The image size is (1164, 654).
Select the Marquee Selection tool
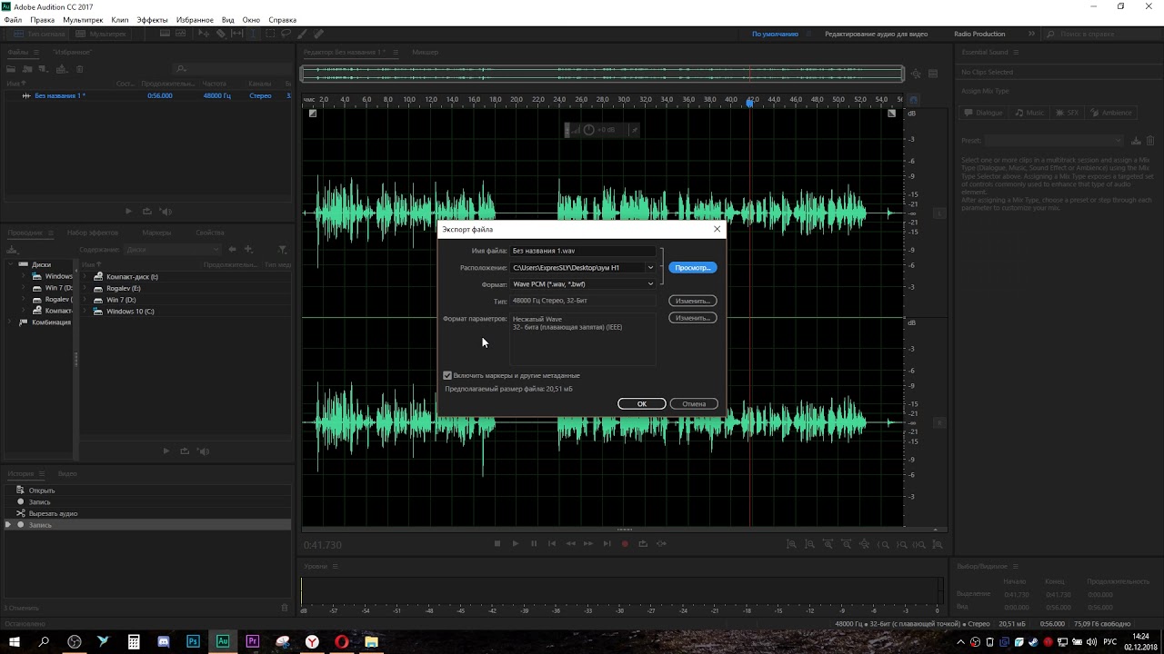[270, 34]
